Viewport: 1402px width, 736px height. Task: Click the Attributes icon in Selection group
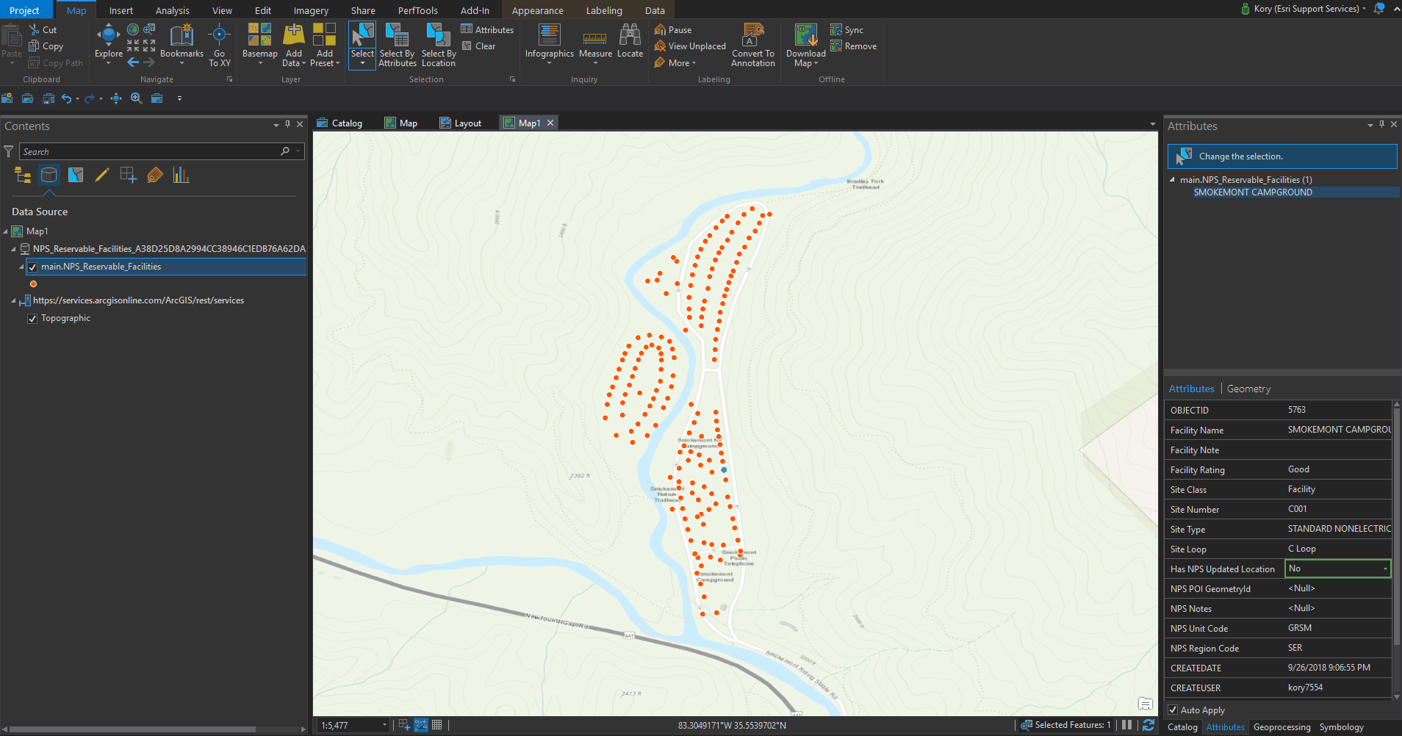[467, 29]
